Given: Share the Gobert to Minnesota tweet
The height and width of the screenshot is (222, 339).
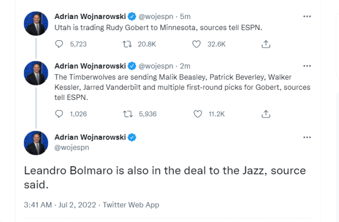Looking at the screenshot, I should pos(267,44).
